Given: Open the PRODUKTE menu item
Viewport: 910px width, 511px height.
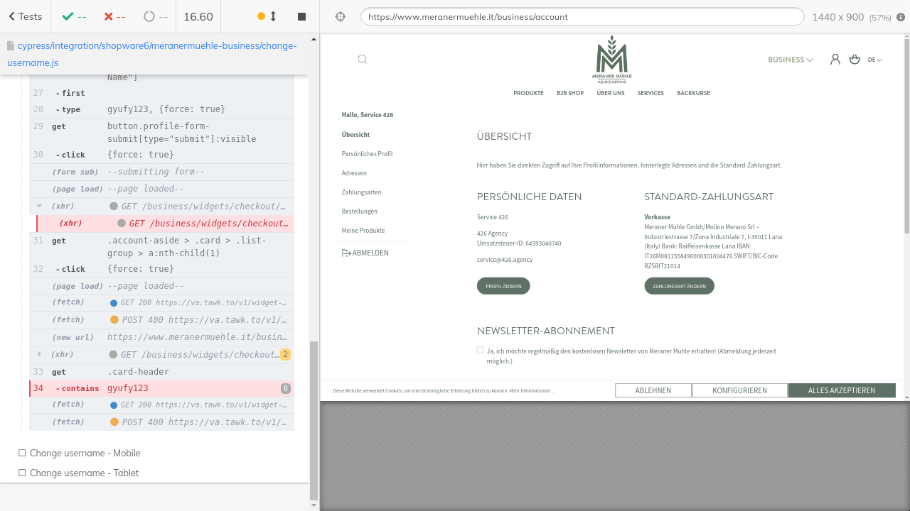Looking at the screenshot, I should (x=528, y=93).
